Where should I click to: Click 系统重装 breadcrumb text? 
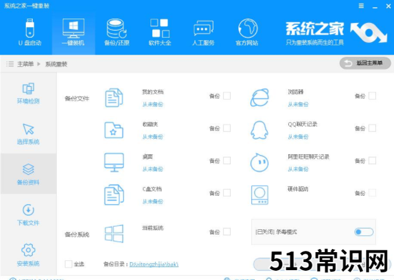point(56,64)
